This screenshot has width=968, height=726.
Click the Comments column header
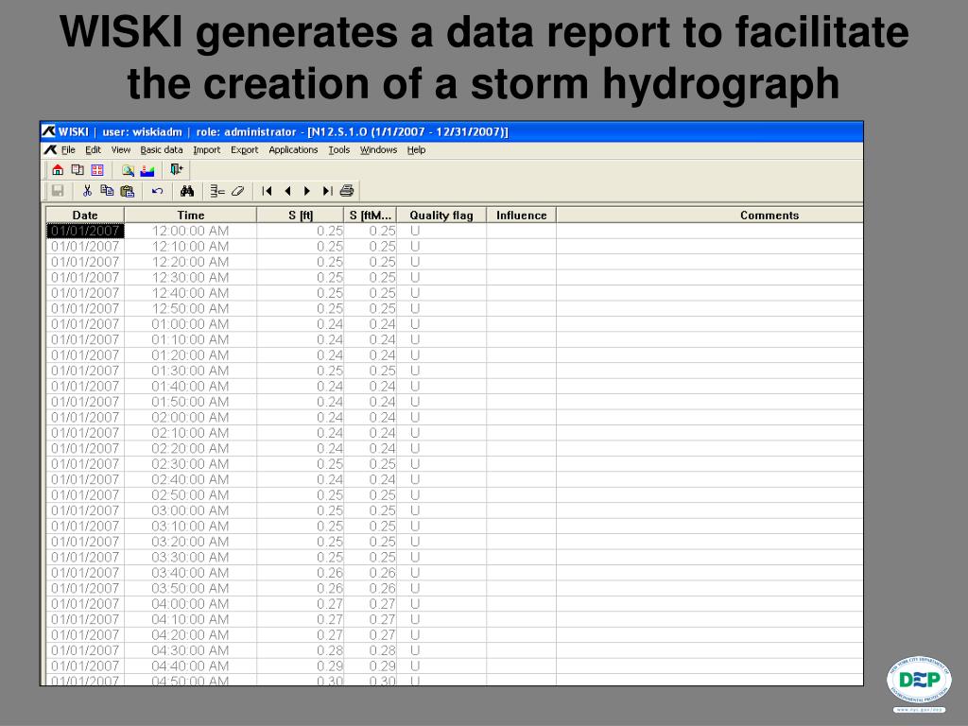tap(709, 215)
